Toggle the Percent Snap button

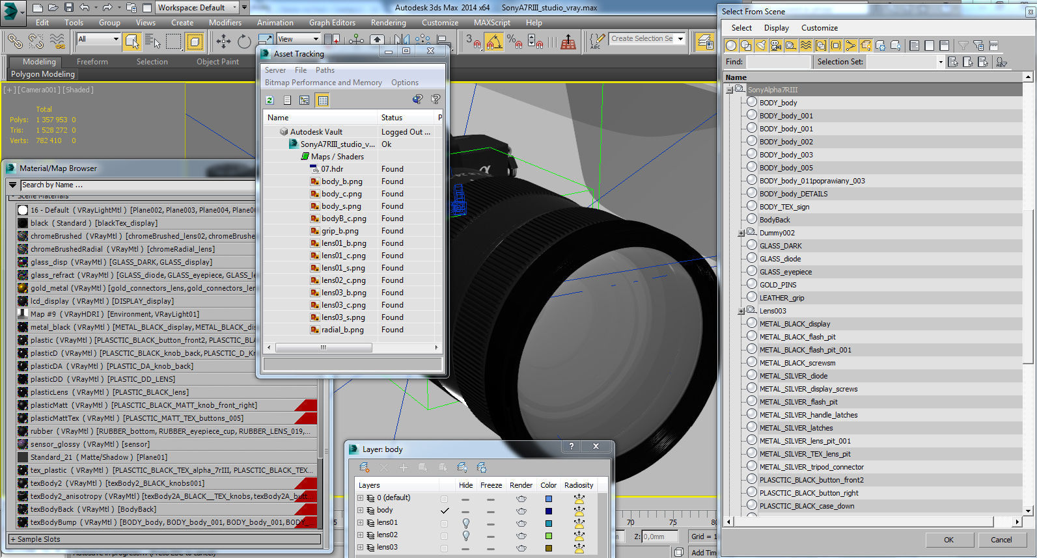[514, 42]
